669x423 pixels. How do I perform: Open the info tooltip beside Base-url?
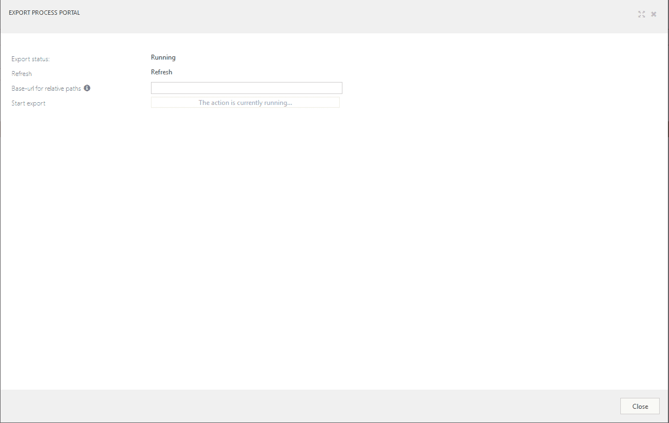click(88, 87)
